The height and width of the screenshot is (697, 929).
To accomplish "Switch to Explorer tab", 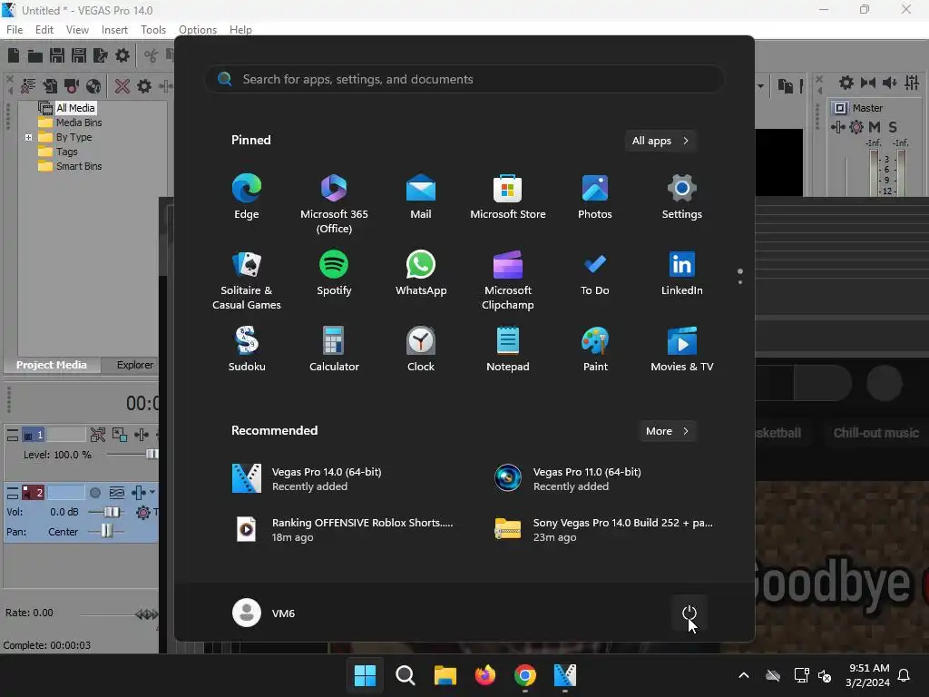I will (134, 365).
